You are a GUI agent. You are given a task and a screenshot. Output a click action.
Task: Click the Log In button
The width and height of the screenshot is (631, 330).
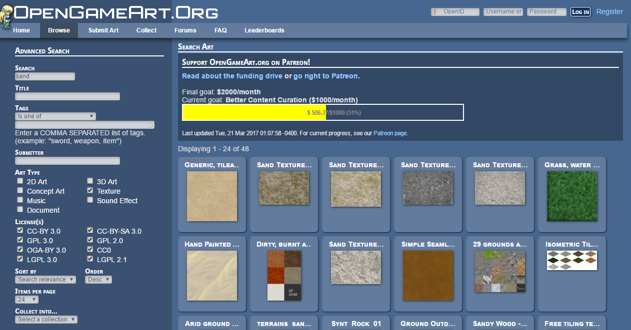[x=580, y=11]
